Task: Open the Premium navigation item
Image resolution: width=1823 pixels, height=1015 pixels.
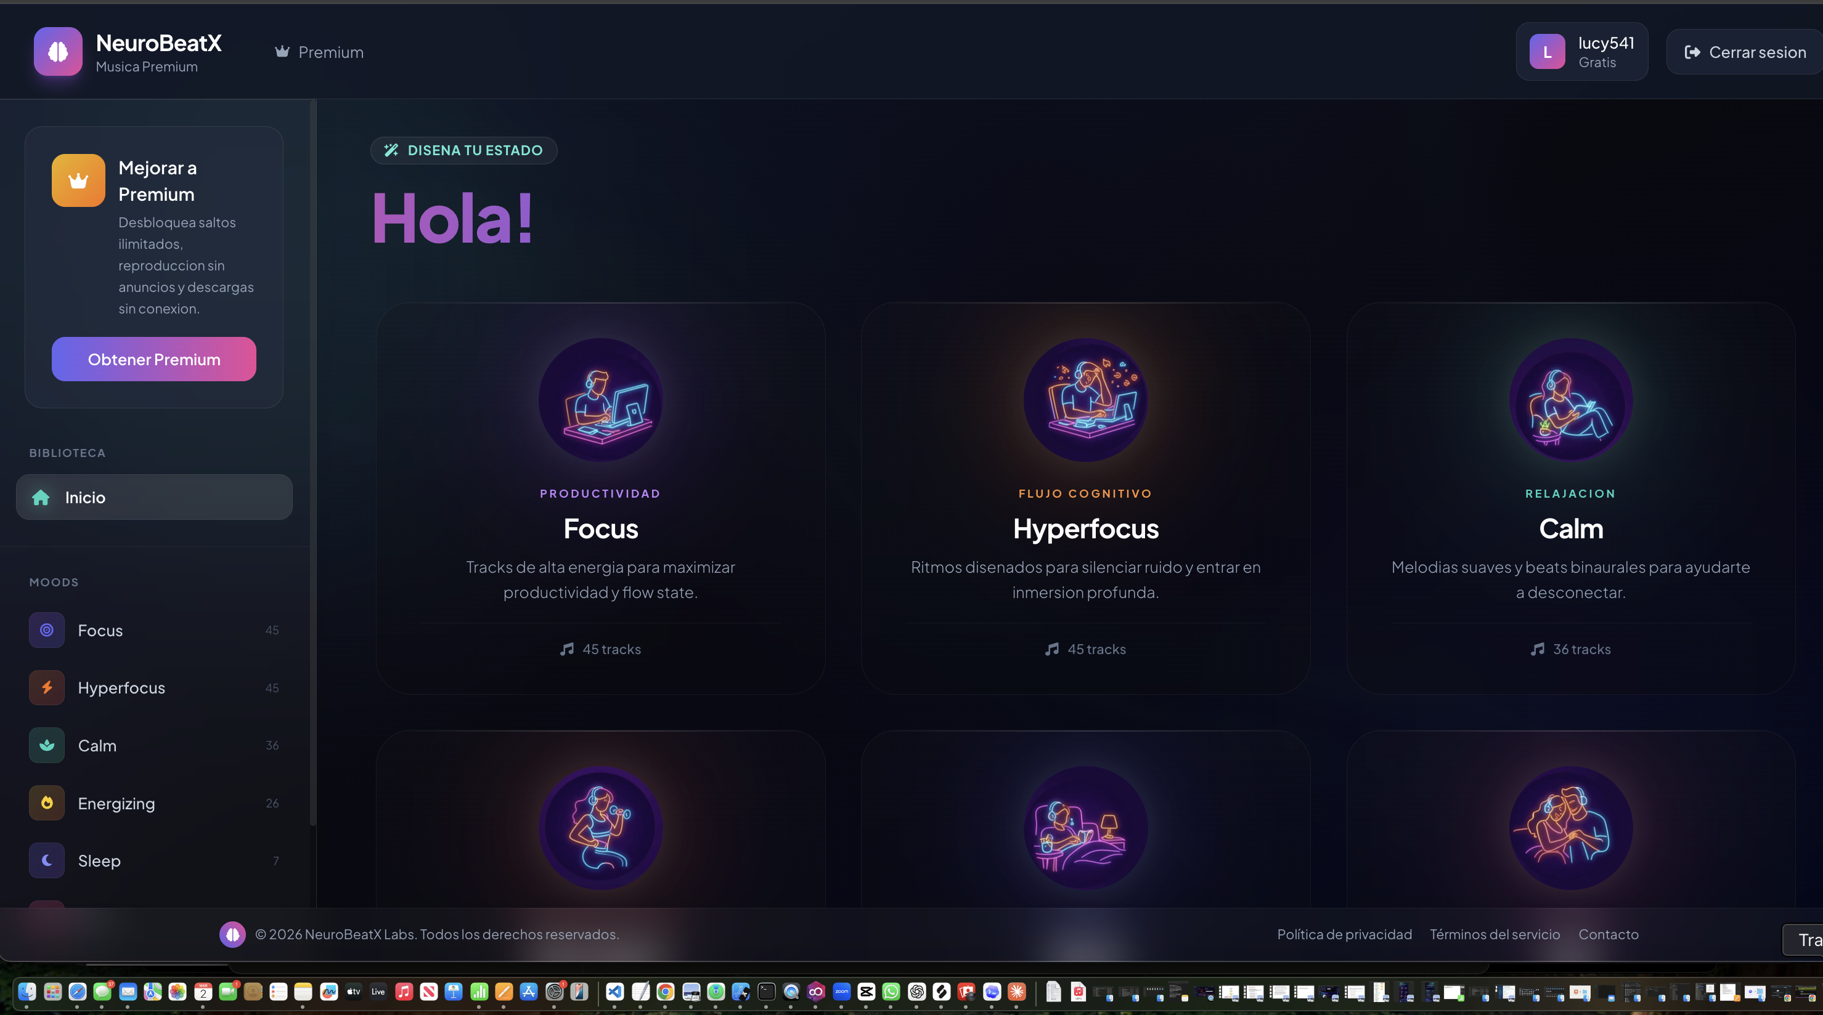Action: pyautogui.click(x=318, y=52)
